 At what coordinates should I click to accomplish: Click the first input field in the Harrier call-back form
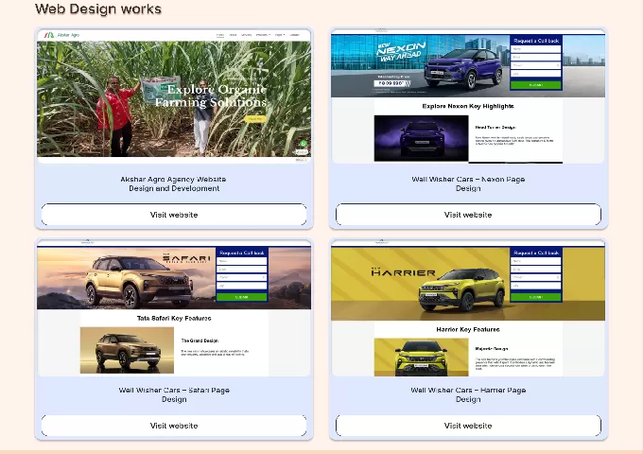point(536,262)
